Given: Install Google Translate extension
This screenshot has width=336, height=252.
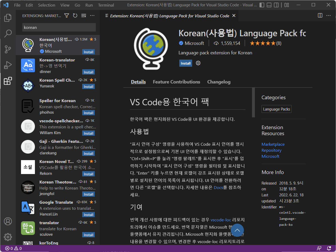Looking at the screenshot, I should pos(88,215).
